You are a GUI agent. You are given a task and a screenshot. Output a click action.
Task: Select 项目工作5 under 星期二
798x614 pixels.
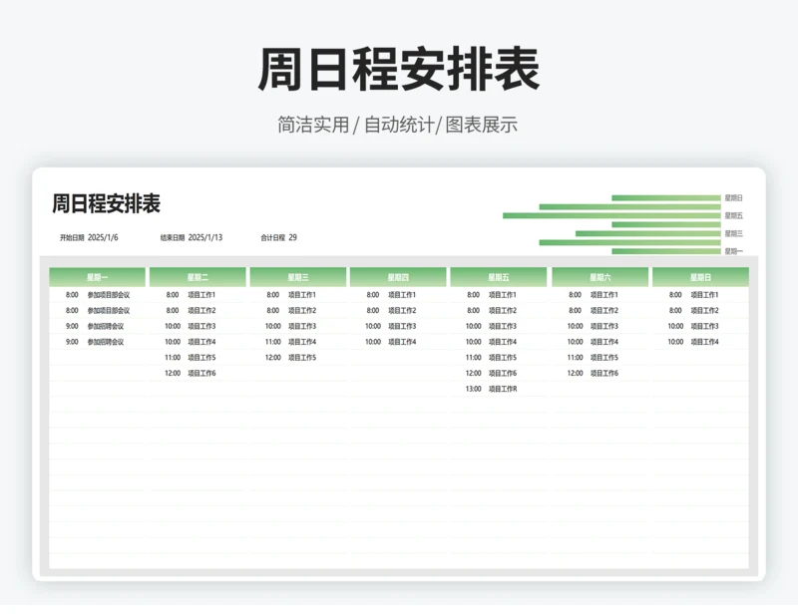pos(201,358)
